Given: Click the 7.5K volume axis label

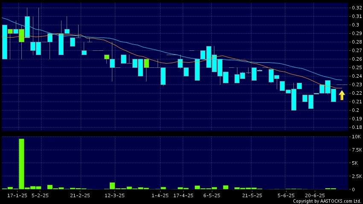Looking at the screenshot, I should pos(357,150).
